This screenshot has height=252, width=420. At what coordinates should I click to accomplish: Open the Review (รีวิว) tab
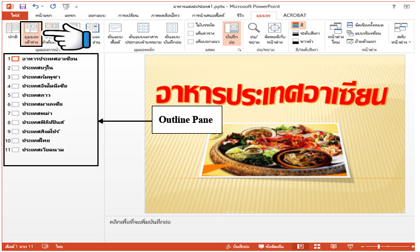click(240, 15)
